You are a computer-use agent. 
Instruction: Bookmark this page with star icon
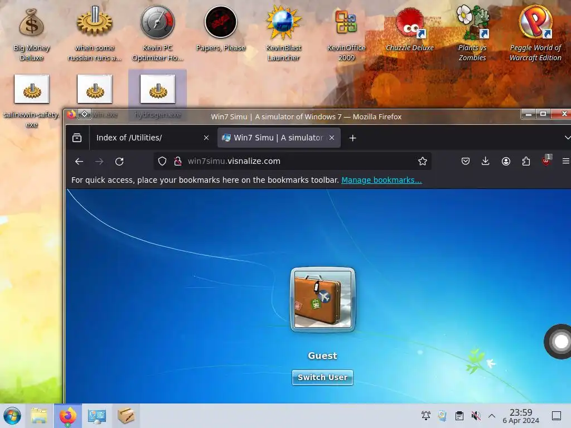[x=423, y=161]
